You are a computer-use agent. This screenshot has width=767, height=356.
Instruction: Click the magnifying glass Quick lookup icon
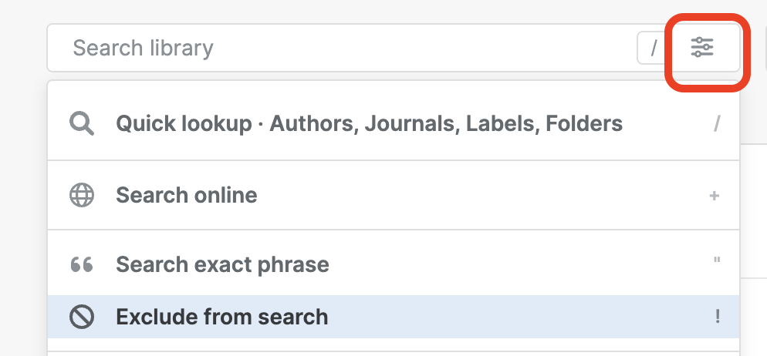pos(82,123)
